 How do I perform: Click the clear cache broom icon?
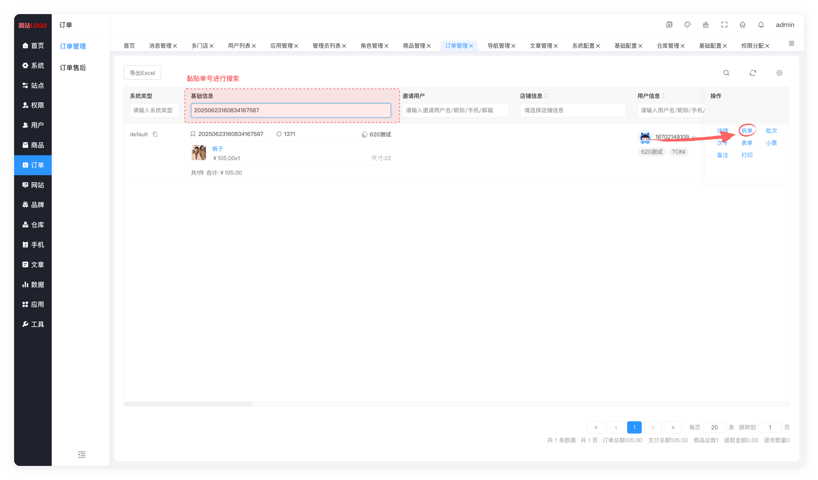pyautogui.click(x=706, y=25)
